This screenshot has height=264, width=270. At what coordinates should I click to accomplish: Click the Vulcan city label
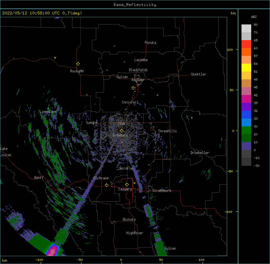170,248
